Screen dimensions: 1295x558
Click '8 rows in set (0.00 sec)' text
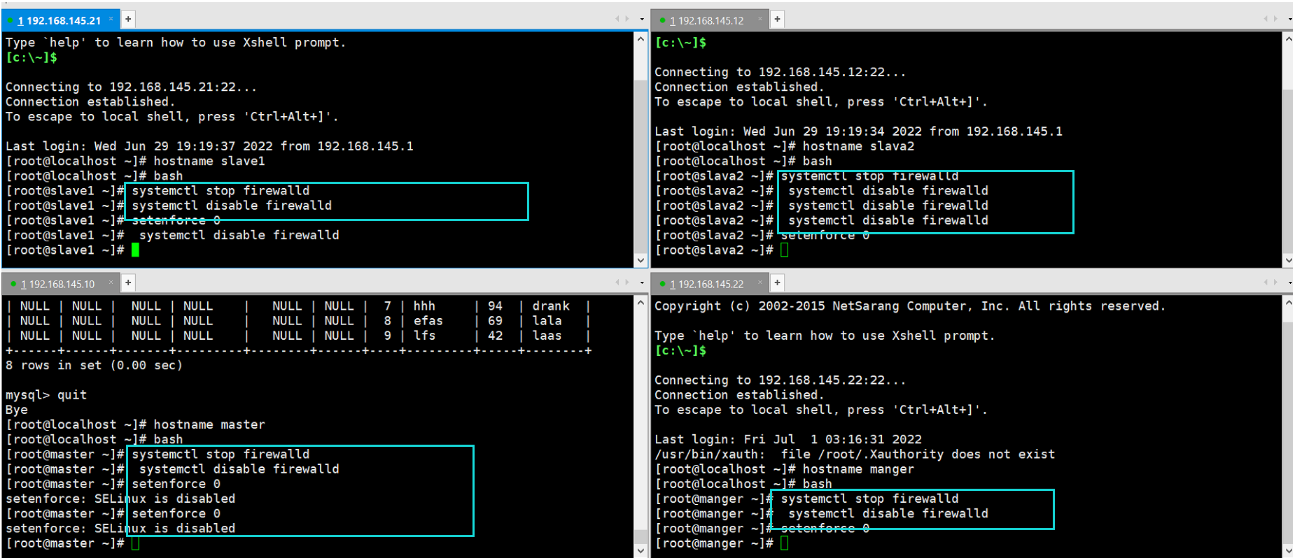tap(94, 365)
